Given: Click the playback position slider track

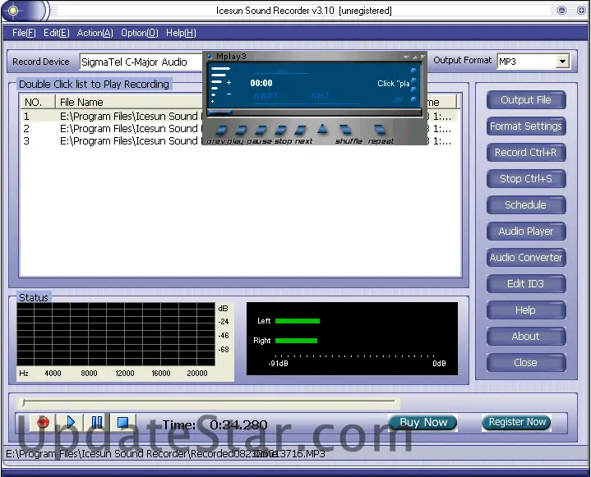Looking at the screenshot, I should point(210,403).
